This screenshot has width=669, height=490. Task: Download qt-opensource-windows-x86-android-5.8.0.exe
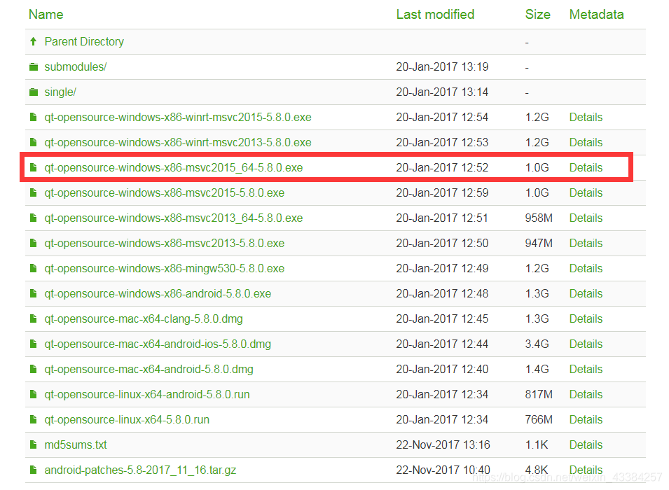pos(158,293)
